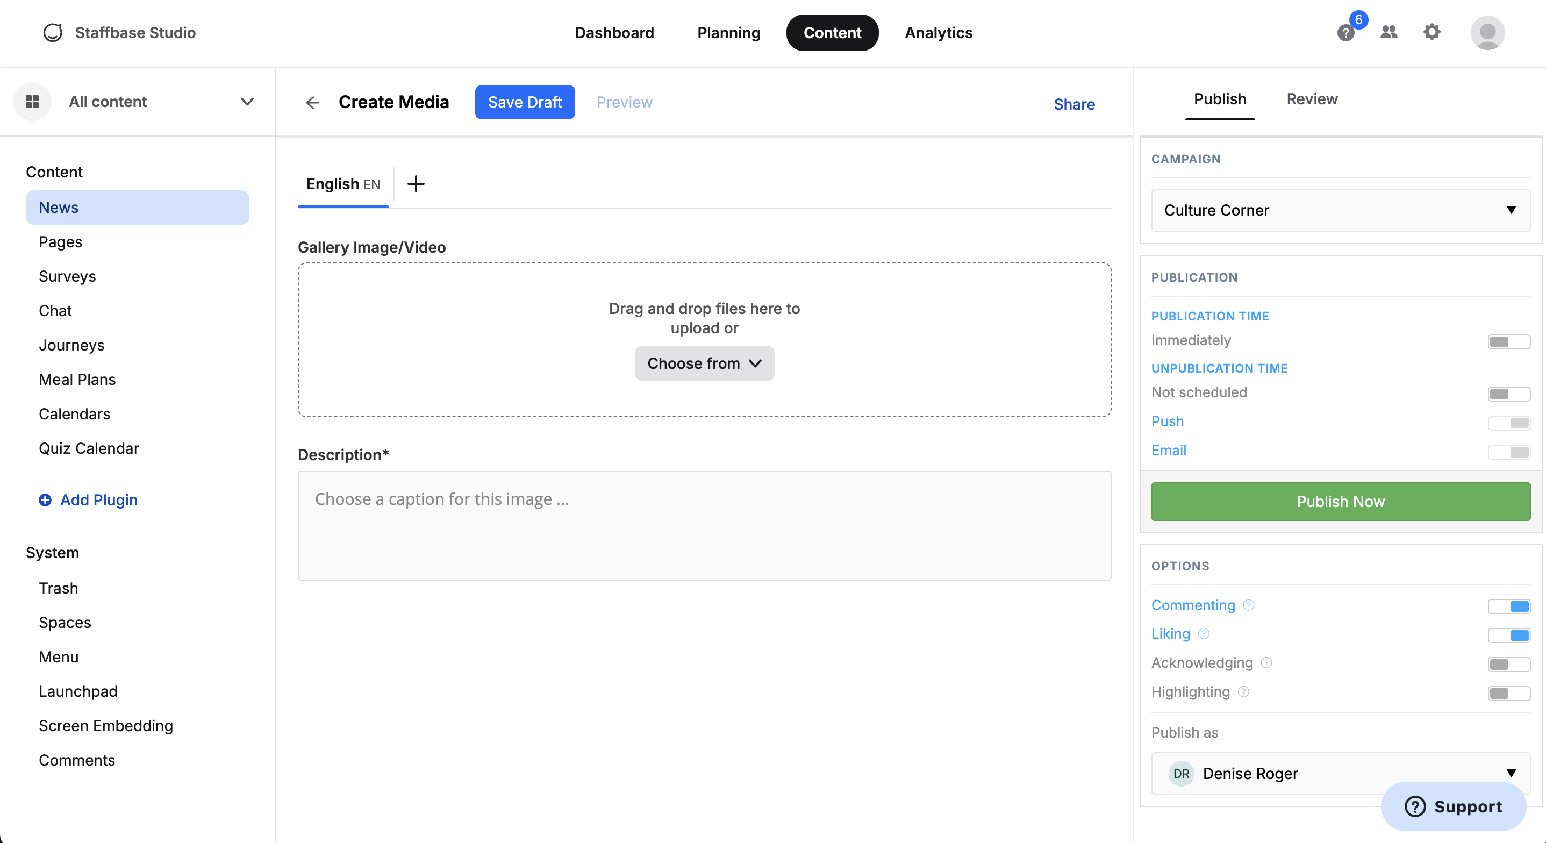Click the DR avatar in Publish as
Viewport: 1546px width, 843px height.
pos(1181,773)
